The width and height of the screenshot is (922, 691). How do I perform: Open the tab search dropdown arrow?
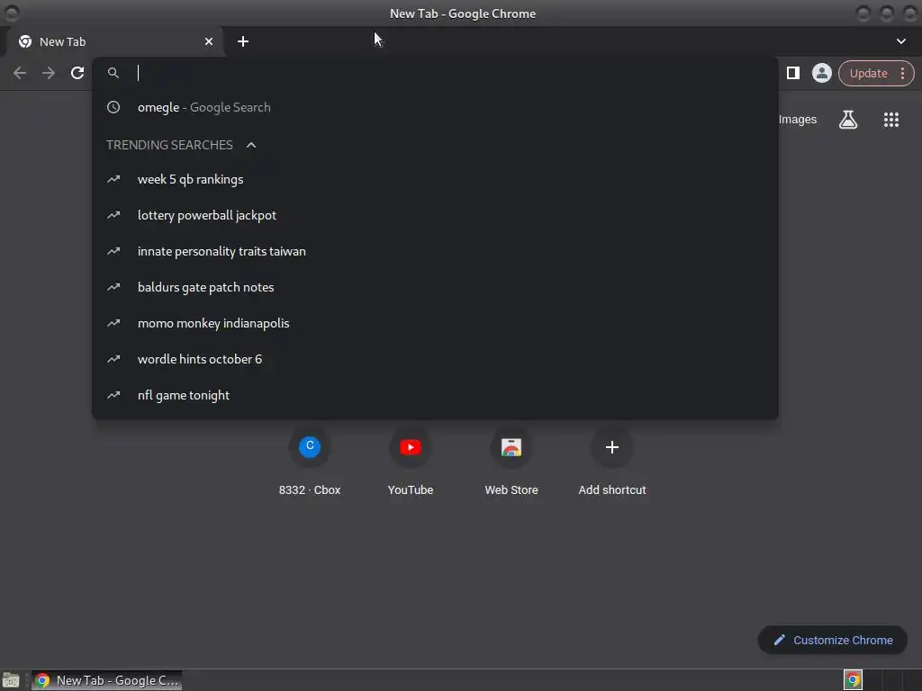click(x=900, y=41)
